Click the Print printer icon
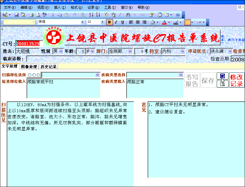 click(31, 15)
